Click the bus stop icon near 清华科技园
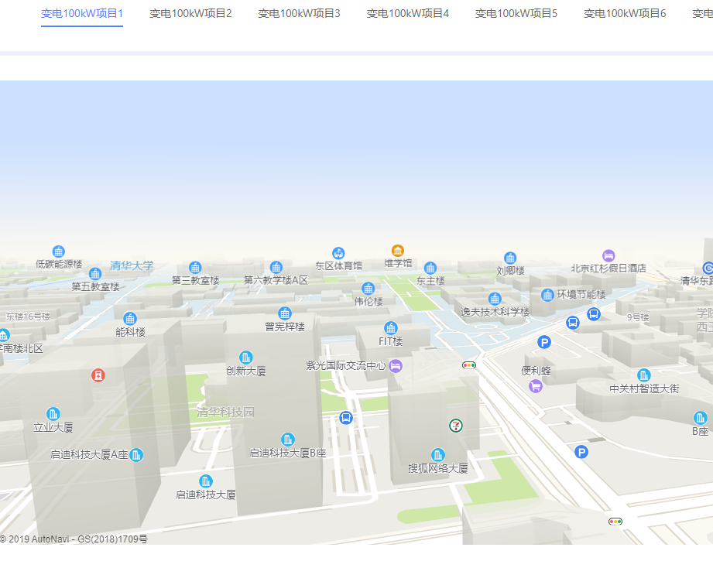713x568 pixels. pyautogui.click(x=346, y=418)
